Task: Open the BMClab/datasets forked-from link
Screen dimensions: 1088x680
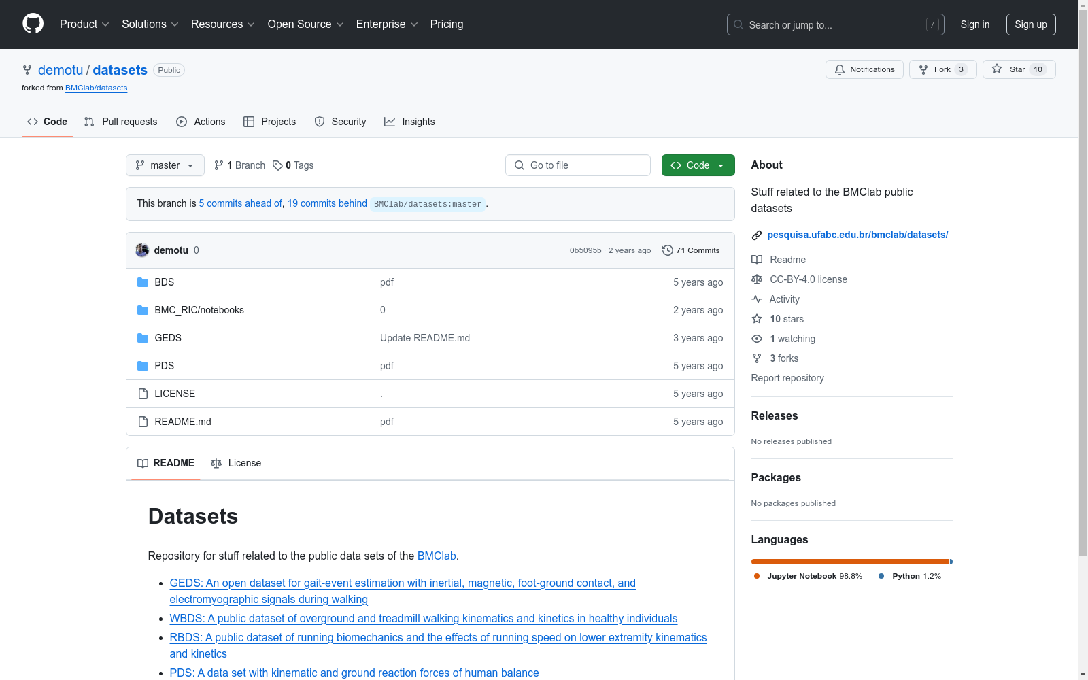Action: pos(97,88)
